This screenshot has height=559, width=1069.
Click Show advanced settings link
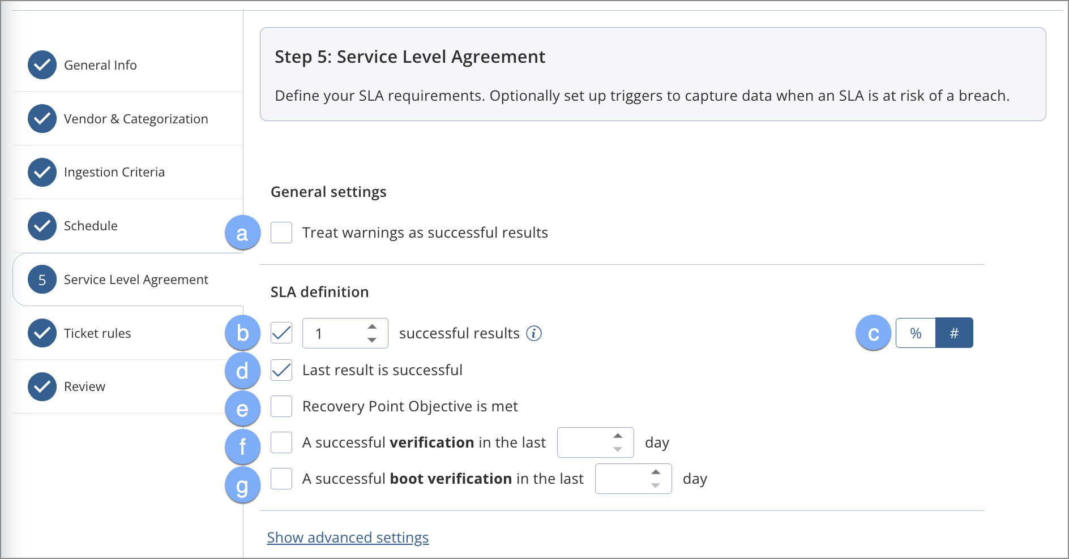pos(348,537)
